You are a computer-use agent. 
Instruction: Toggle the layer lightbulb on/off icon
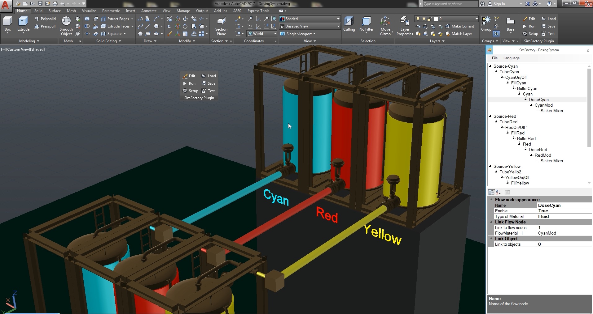pyautogui.click(x=418, y=19)
